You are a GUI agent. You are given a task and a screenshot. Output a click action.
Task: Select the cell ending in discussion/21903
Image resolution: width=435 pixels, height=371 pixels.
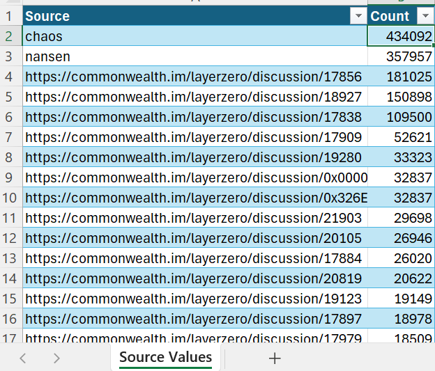point(195,218)
